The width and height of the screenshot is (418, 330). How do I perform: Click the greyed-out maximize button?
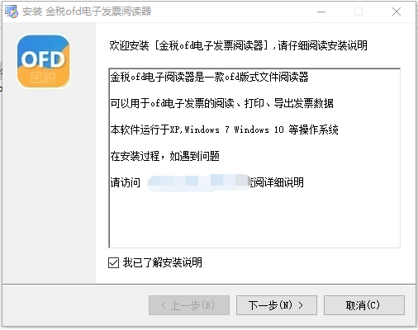tap(359, 12)
